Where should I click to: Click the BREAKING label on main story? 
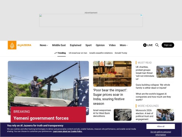tap(22, 112)
